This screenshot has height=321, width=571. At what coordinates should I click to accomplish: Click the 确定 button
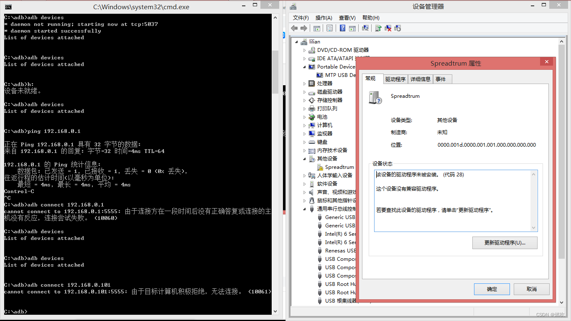(492, 289)
